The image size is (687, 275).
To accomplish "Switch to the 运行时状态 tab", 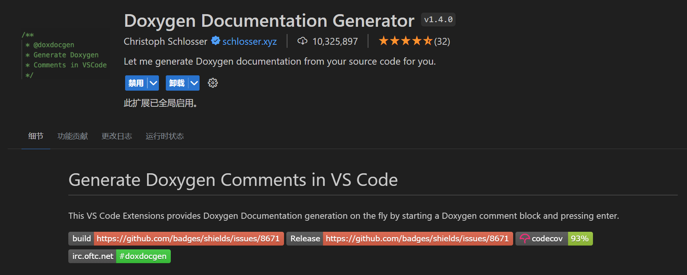I will [165, 136].
